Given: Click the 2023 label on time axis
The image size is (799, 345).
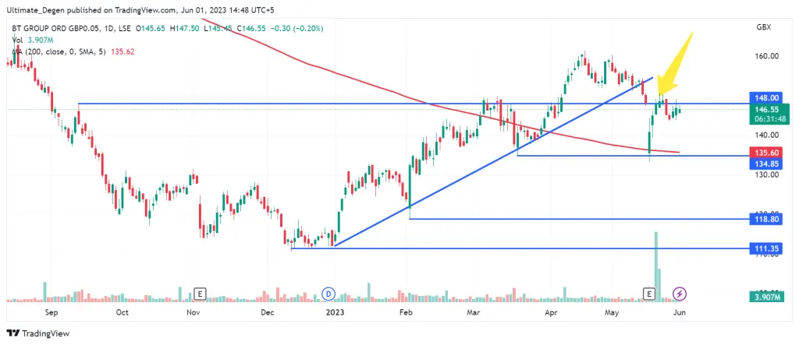Looking at the screenshot, I should click(335, 312).
